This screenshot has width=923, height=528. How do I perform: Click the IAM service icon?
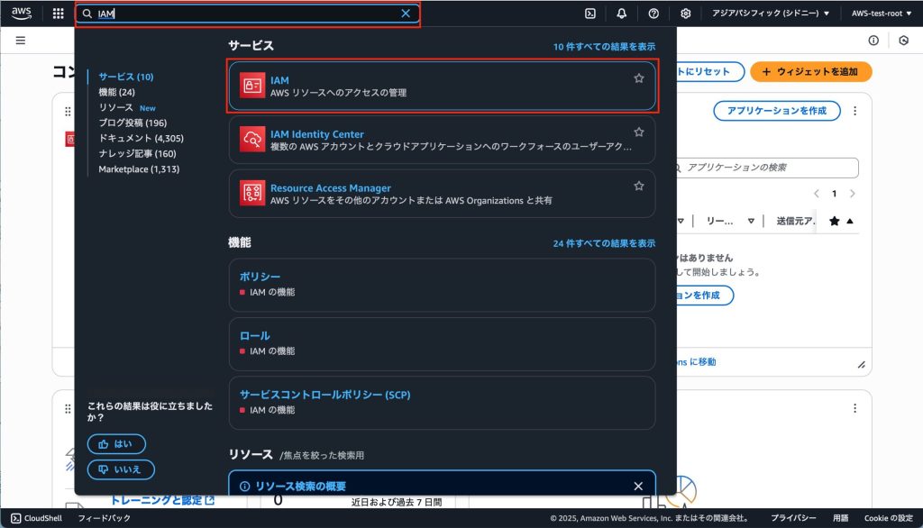tap(252, 86)
